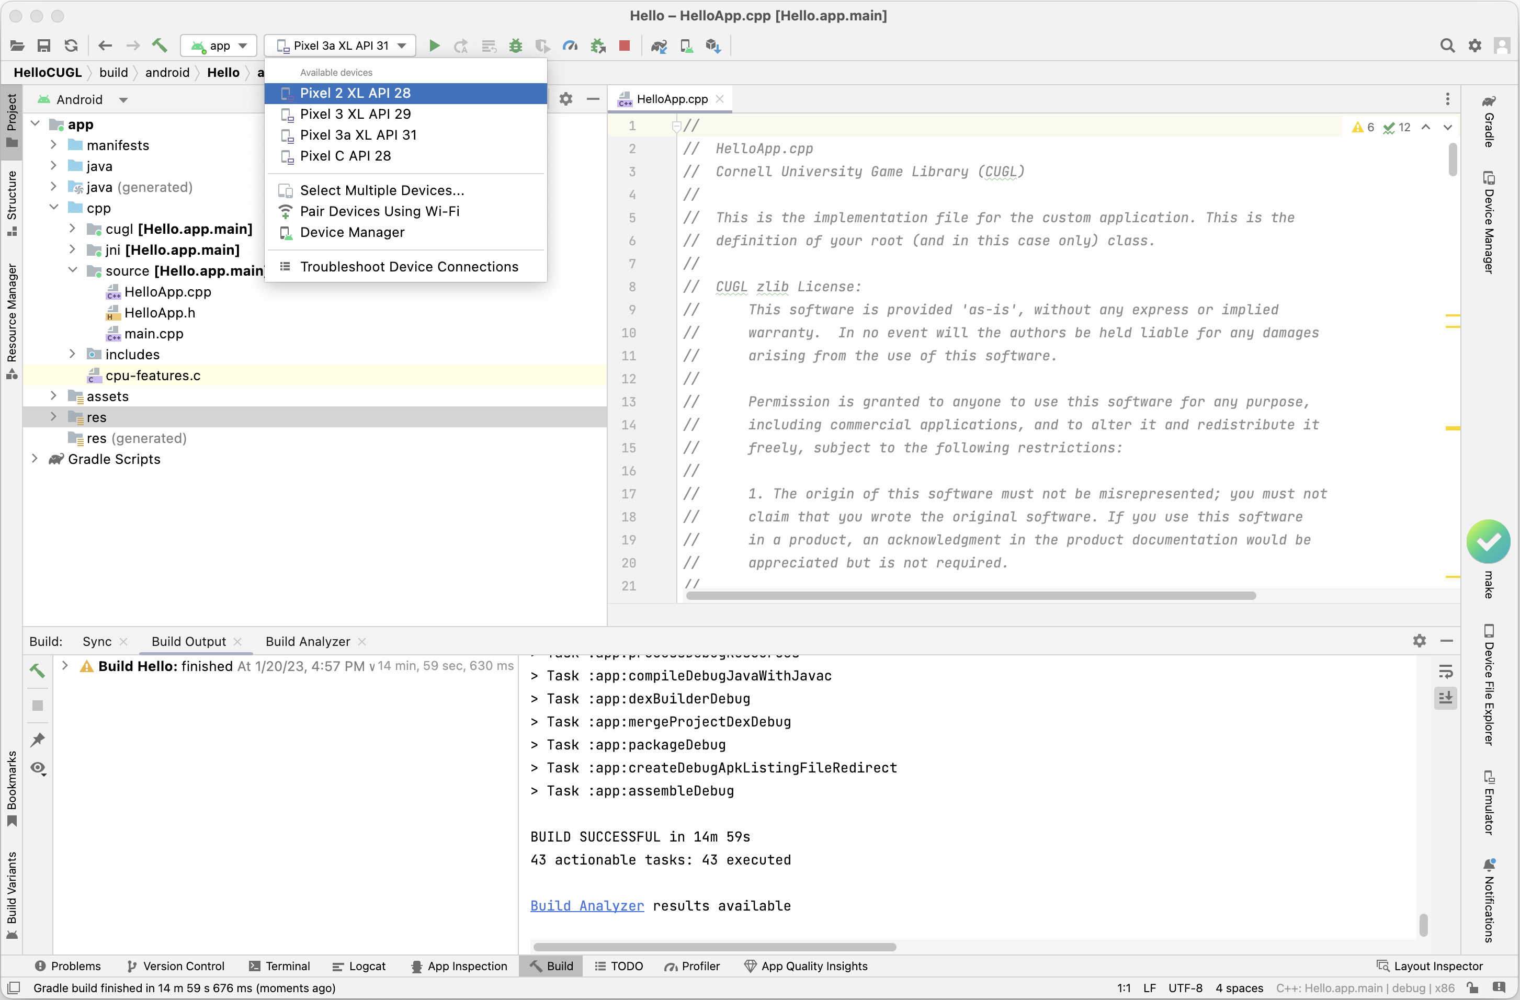The height and width of the screenshot is (1000, 1520).
Task: Click the Search Everywhere magnifier icon
Action: [x=1447, y=46]
